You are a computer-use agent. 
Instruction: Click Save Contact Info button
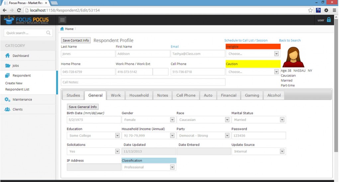76,41
